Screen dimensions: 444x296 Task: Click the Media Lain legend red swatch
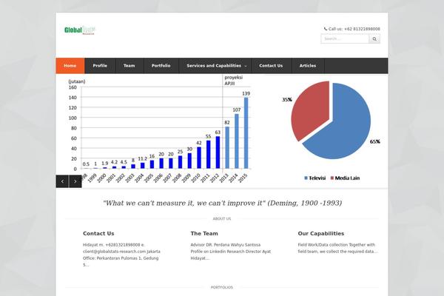(332, 178)
